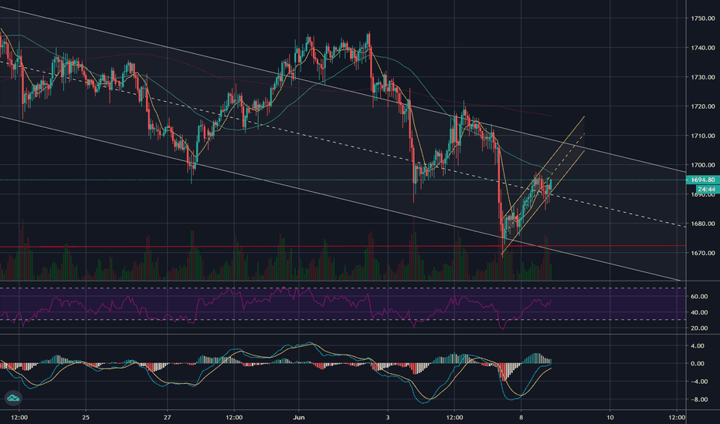Click the MACD 0.00 scale label

(x=698, y=364)
